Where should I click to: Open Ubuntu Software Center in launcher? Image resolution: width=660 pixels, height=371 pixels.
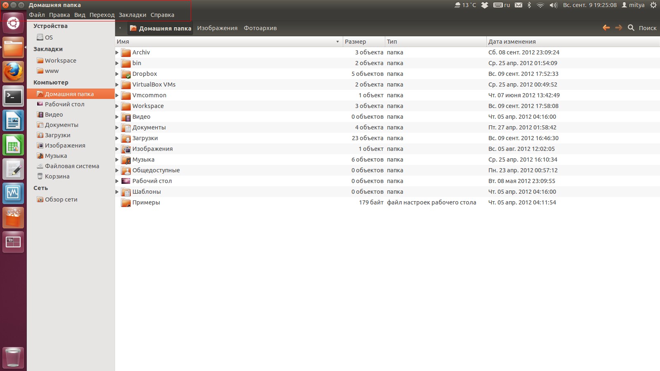tap(13, 218)
